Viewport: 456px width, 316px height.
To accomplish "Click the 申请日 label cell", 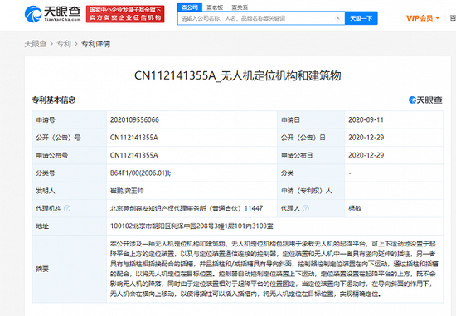I will (311, 120).
